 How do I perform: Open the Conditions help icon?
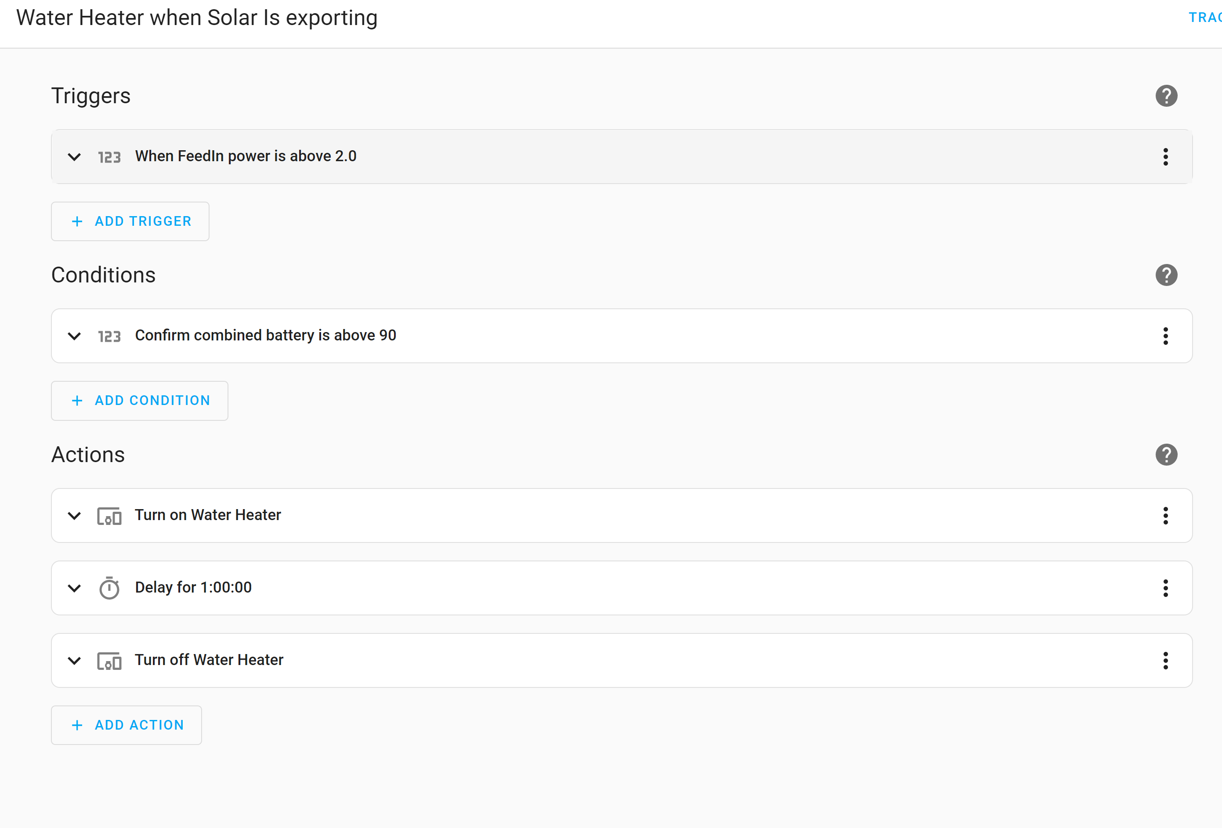tap(1166, 275)
